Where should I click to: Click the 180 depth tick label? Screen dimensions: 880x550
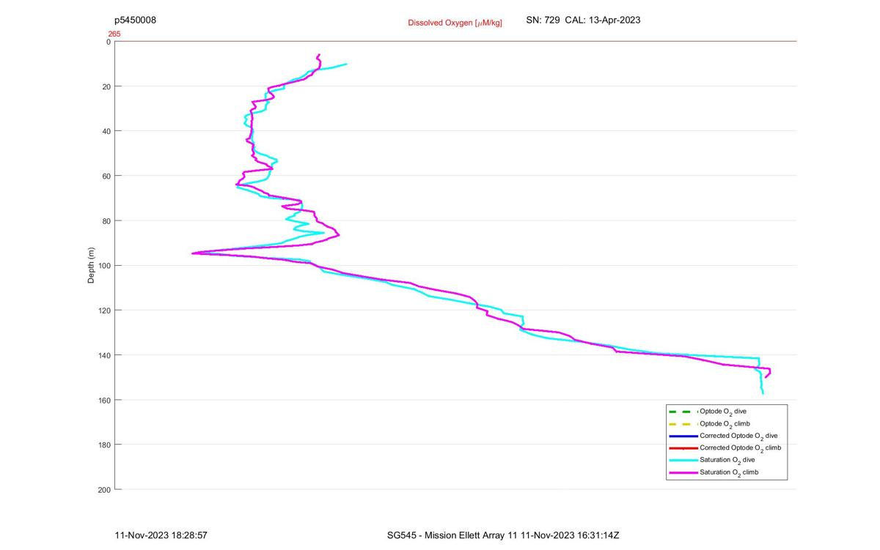pos(104,445)
